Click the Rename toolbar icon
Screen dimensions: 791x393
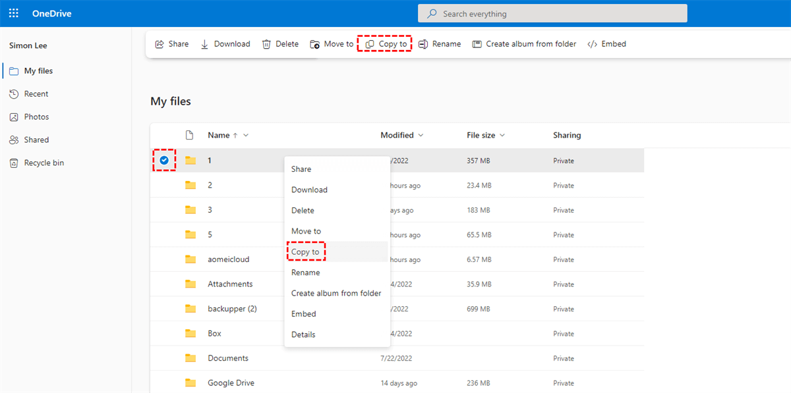[423, 44]
